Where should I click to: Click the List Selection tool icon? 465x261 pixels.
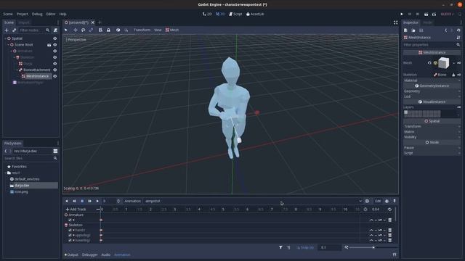pos(100,30)
